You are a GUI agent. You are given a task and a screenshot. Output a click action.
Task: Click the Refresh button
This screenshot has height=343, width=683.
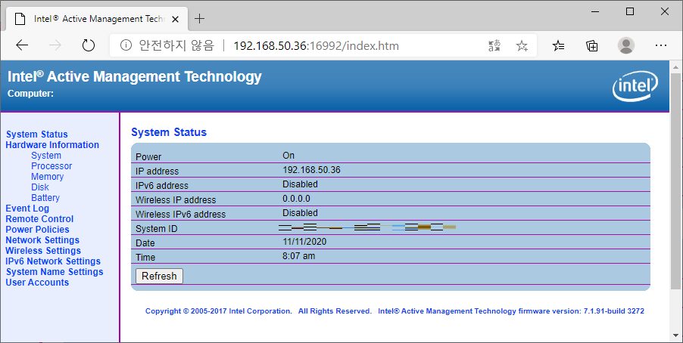[159, 276]
